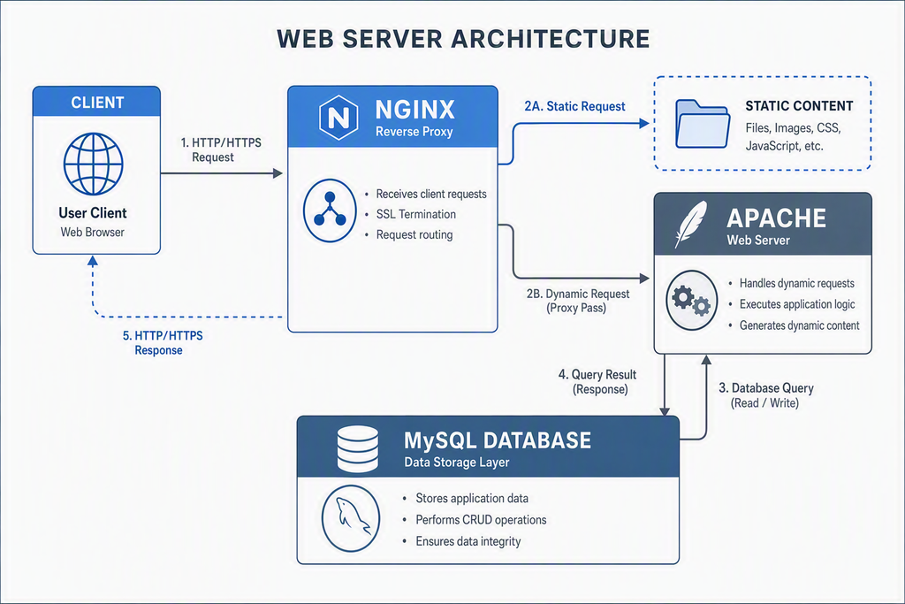
Task: Select the MySQL DATABASE heading
Action: point(497,440)
